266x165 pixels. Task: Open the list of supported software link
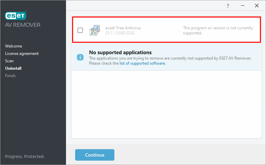[x=142, y=63]
